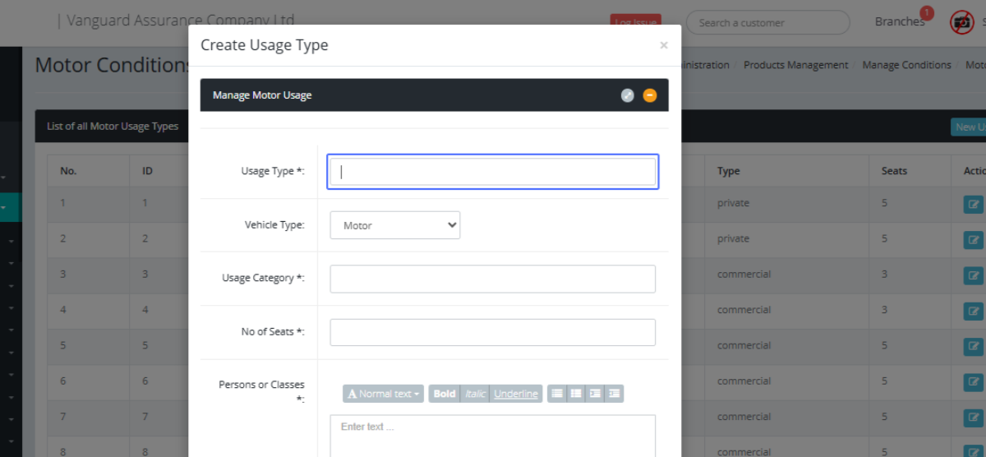Click the unordered list icon in editor toolbar
The width and height of the screenshot is (986, 457).
coord(557,394)
